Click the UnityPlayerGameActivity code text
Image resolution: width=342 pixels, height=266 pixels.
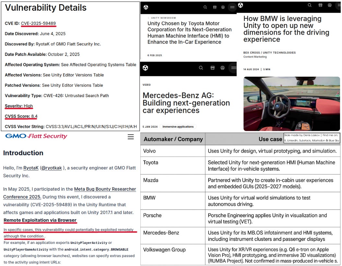(26, 249)
